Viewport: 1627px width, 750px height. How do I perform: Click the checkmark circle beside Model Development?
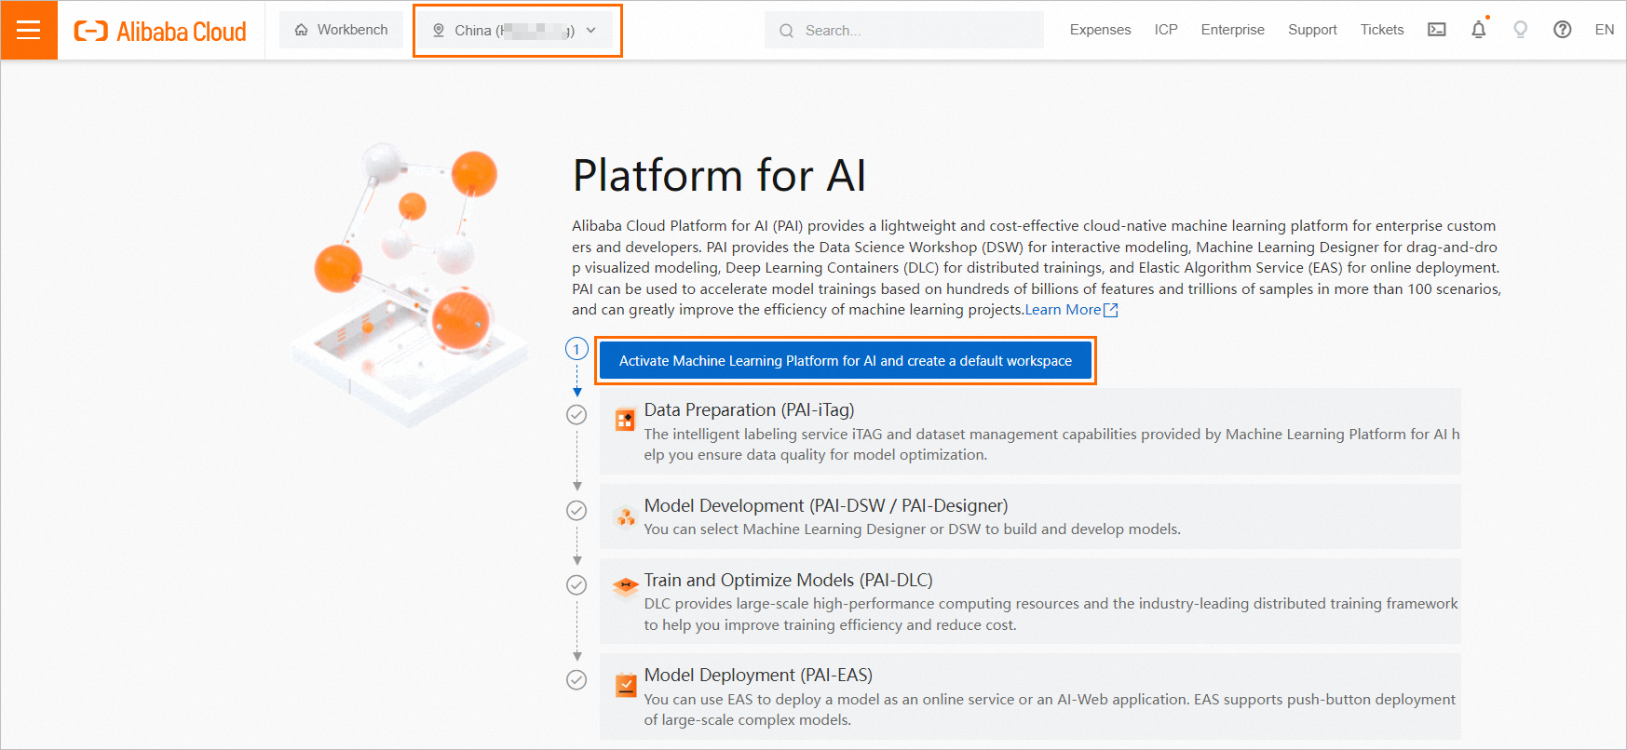pyautogui.click(x=576, y=511)
